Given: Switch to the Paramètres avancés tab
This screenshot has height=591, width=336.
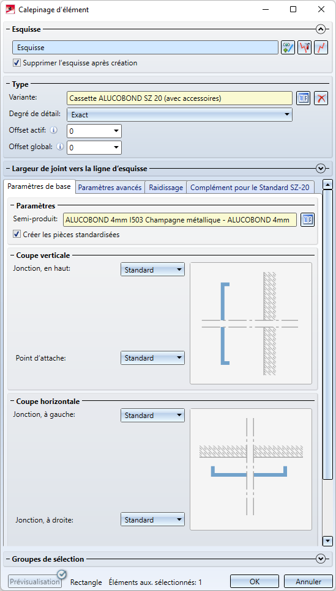Looking at the screenshot, I should click(110, 188).
